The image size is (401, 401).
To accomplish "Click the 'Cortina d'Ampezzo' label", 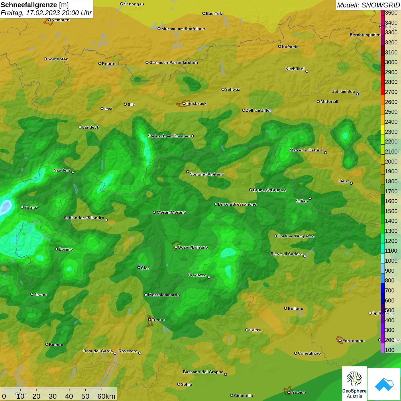I will coord(296,236).
